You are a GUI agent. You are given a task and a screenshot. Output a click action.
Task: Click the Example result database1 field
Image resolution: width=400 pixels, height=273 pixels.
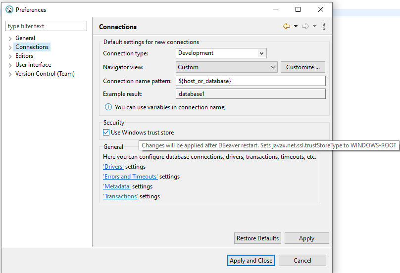point(250,94)
